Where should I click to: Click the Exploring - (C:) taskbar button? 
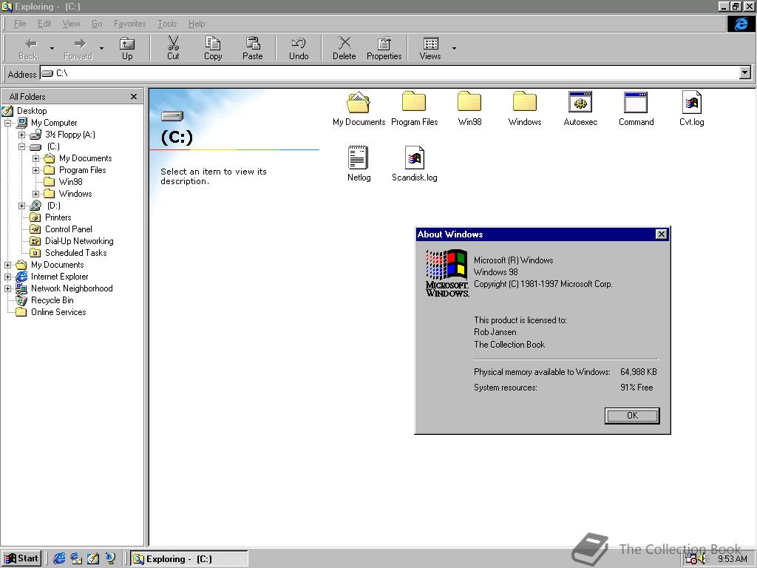click(189, 559)
